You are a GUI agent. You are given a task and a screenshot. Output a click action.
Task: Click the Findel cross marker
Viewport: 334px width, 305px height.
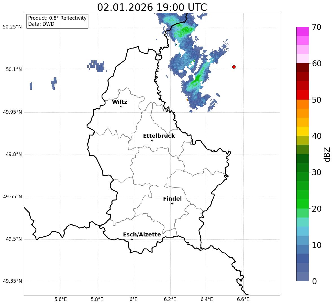172,204
